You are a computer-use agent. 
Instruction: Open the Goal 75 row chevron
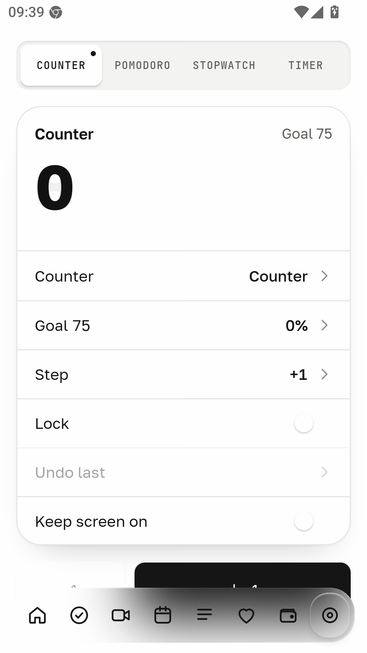tap(325, 325)
